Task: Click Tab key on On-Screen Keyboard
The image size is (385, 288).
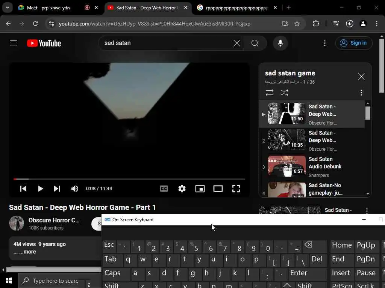Action: click(x=112, y=260)
